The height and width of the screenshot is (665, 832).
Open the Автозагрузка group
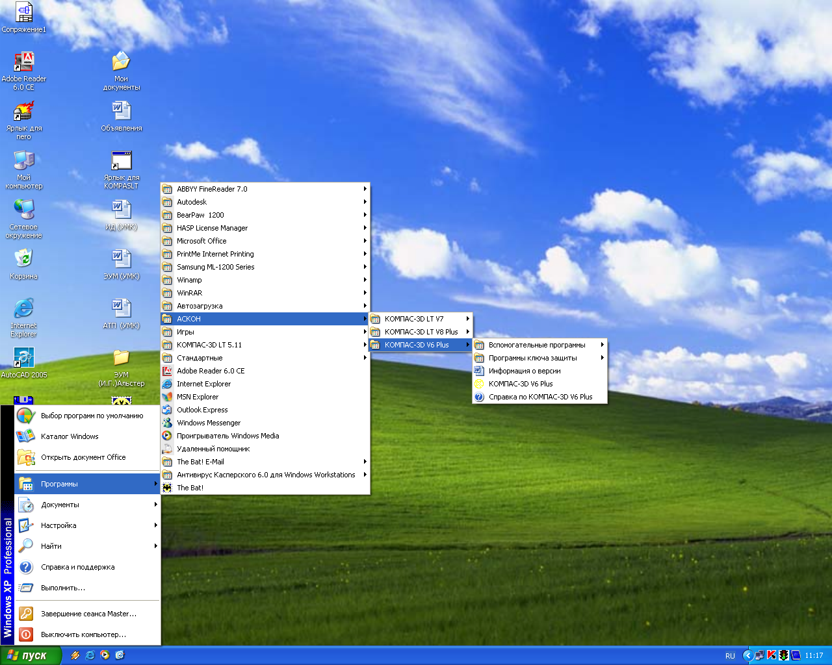[x=265, y=306]
